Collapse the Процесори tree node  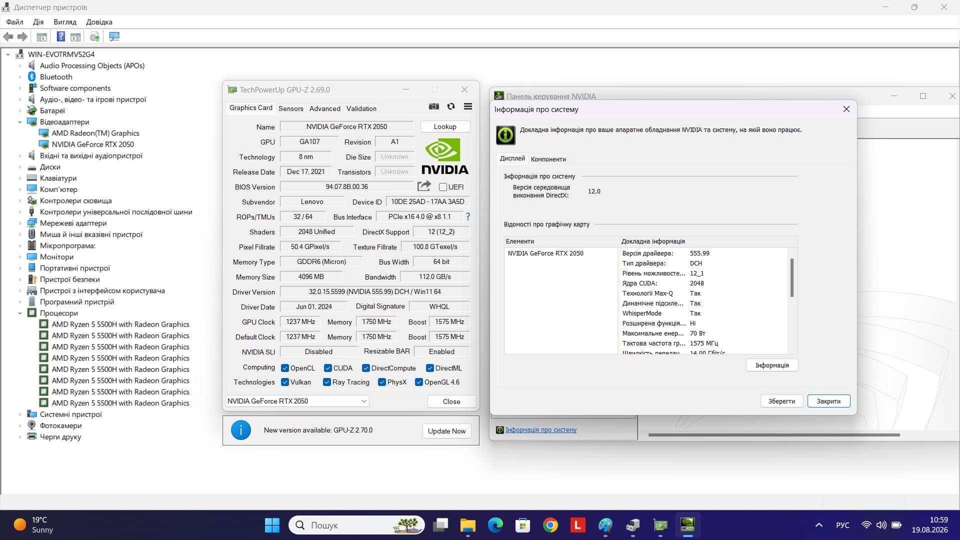[x=20, y=313]
